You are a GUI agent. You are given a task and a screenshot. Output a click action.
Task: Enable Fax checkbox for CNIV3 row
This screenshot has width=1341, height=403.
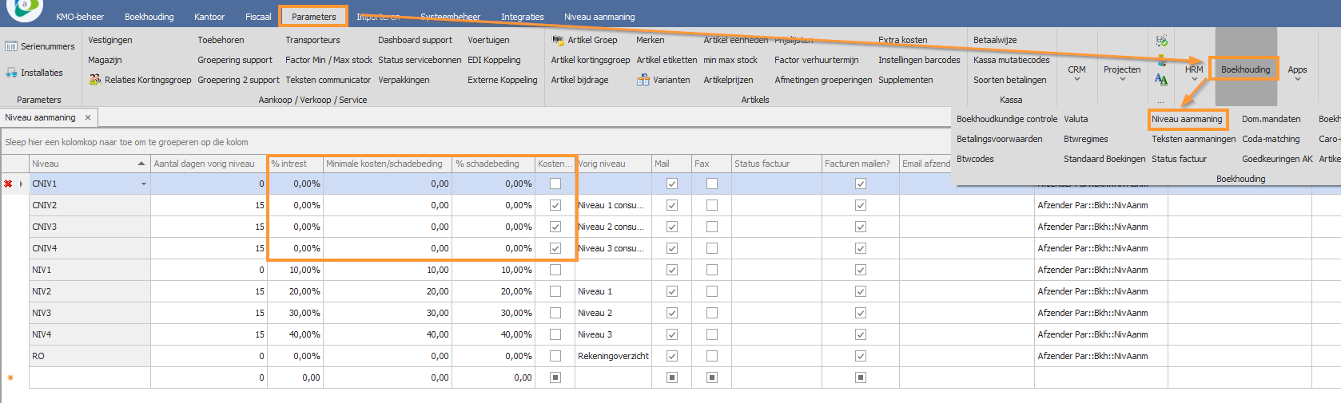coord(712,227)
